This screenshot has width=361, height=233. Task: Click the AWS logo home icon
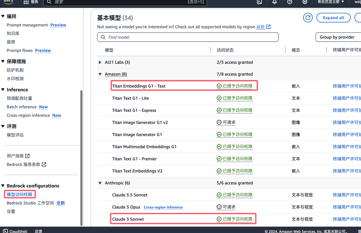(9, 2)
